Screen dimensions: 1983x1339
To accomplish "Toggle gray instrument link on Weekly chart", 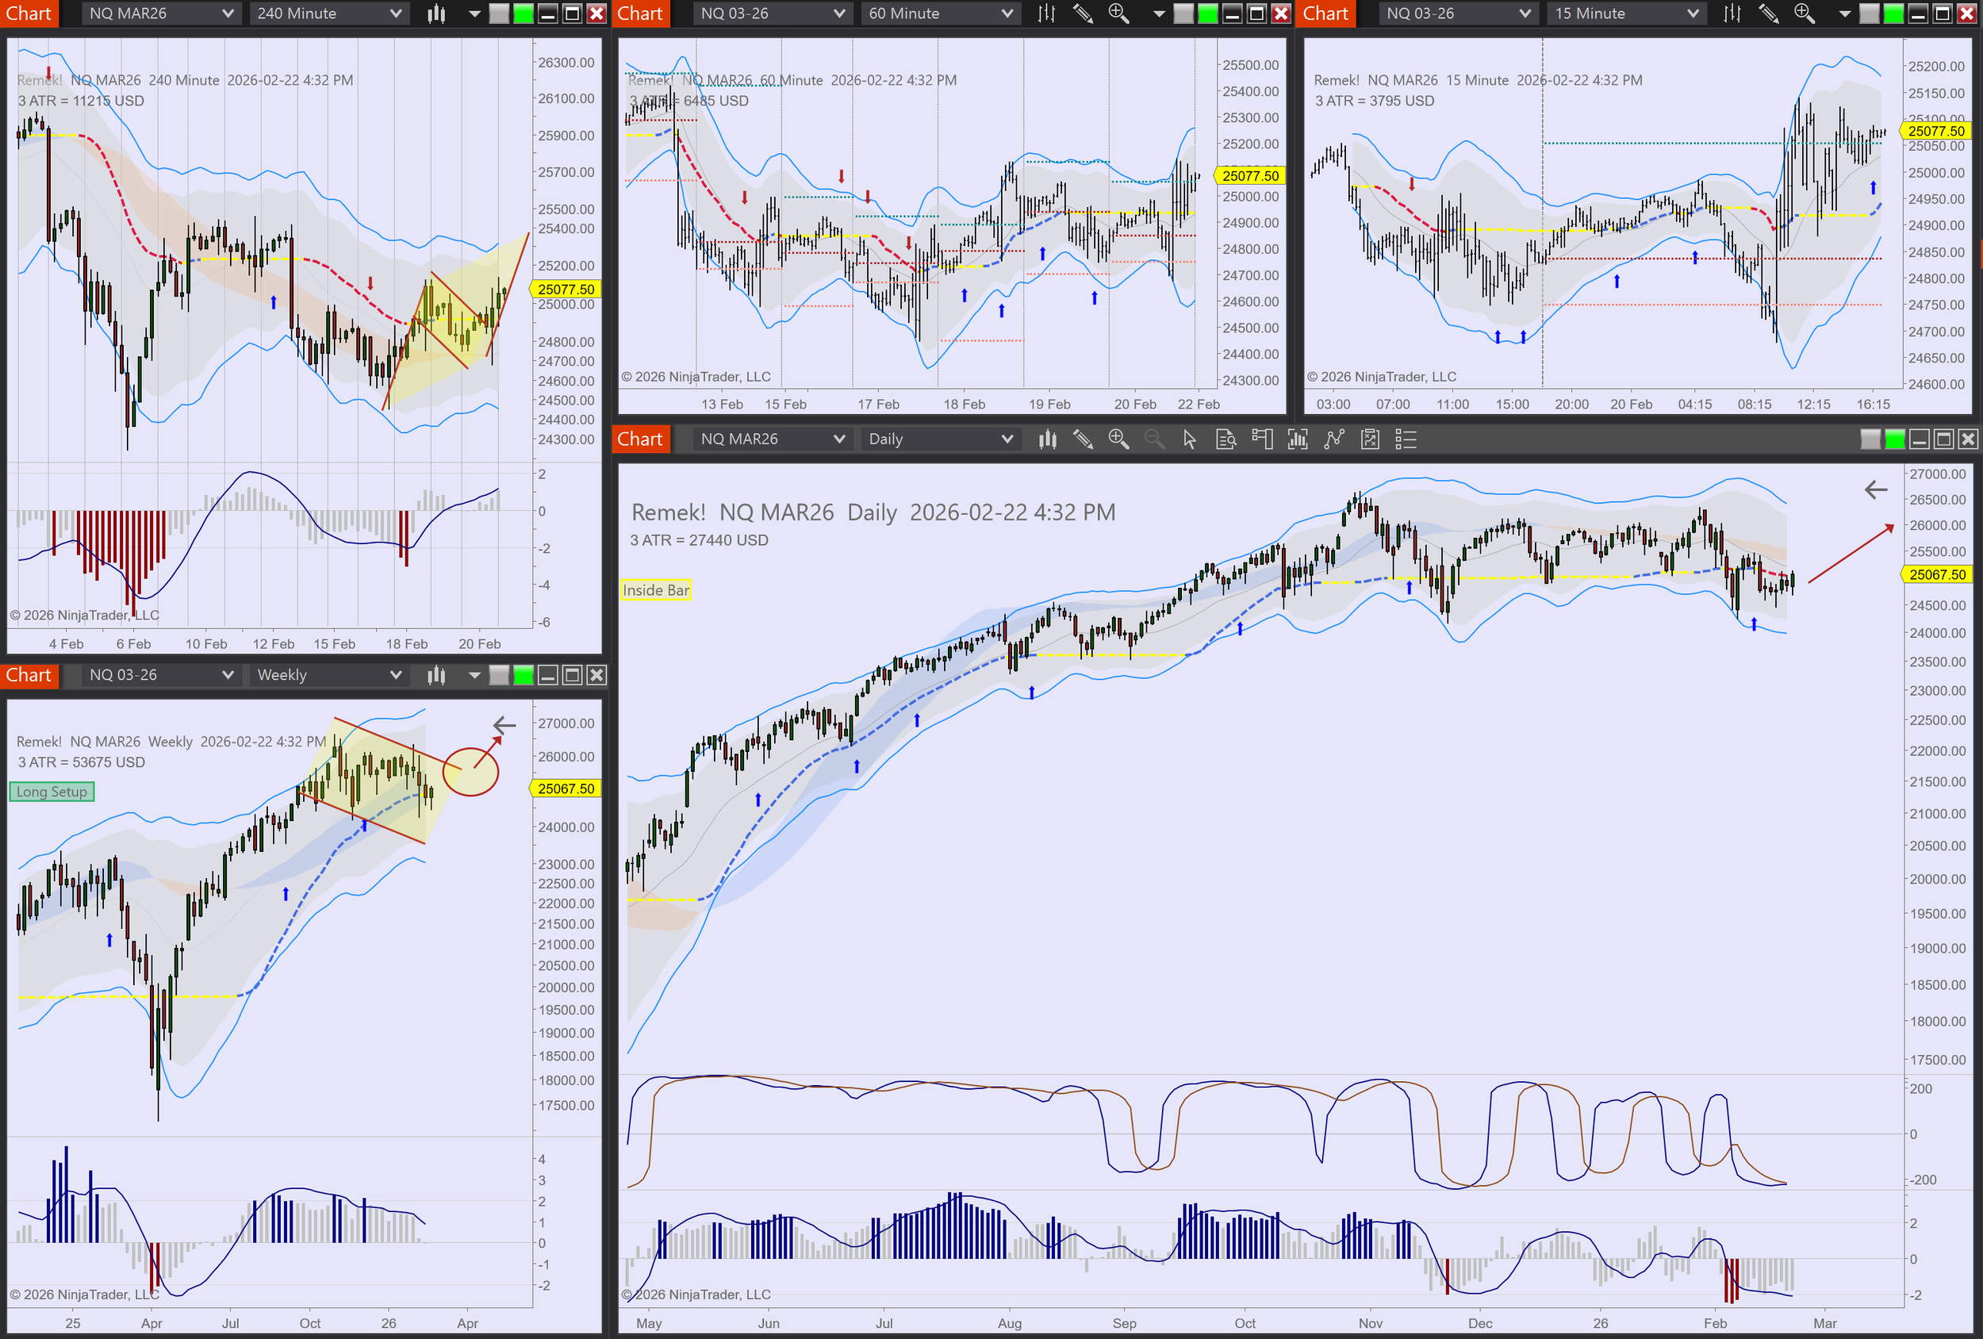I will (499, 675).
